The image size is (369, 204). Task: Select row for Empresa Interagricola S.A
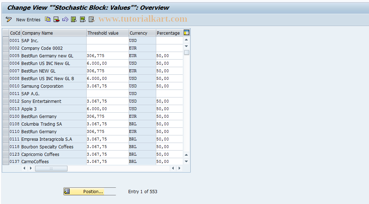pyautogui.click(x=6, y=139)
